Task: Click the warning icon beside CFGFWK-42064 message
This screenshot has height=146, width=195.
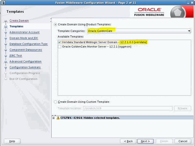Action: tap(58, 118)
